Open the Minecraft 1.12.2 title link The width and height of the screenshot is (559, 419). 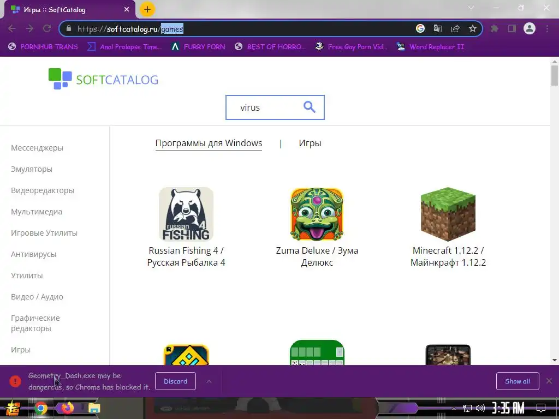pos(448,256)
